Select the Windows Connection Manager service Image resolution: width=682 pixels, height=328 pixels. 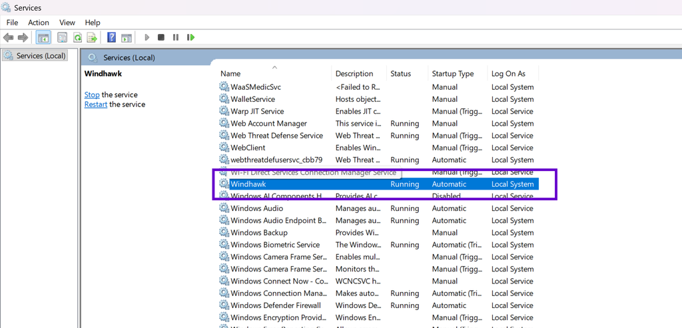[279, 293]
